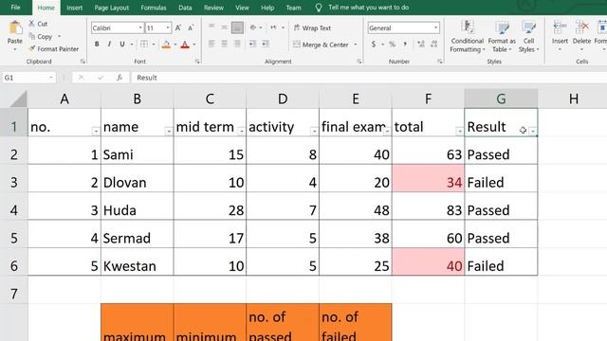Select the row 3 header
Screen dimensions: 607x341
tap(14, 182)
